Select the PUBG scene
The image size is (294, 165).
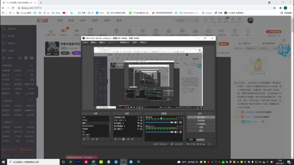pos(96,120)
